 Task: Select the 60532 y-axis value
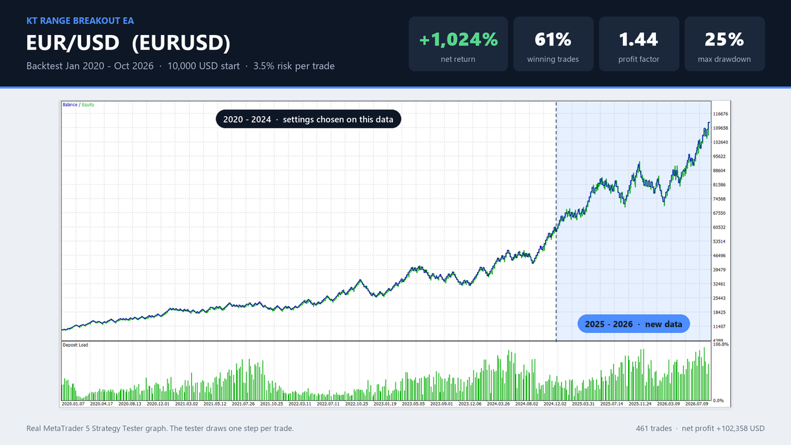click(x=719, y=227)
